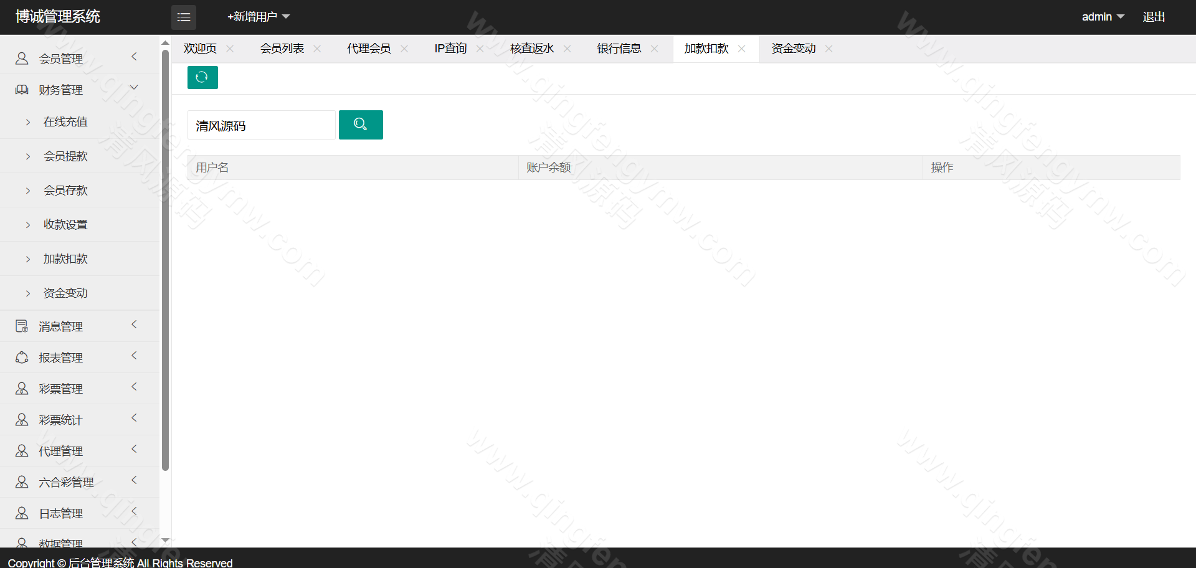Close the 银行信息 tab
The height and width of the screenshot is (568, 1196).
point(654,49)
